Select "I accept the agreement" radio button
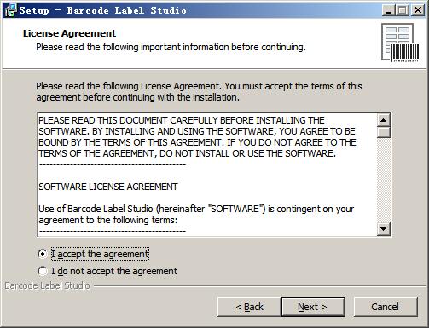This screenshot has width=429, height=328. click(x=43, y=254)
